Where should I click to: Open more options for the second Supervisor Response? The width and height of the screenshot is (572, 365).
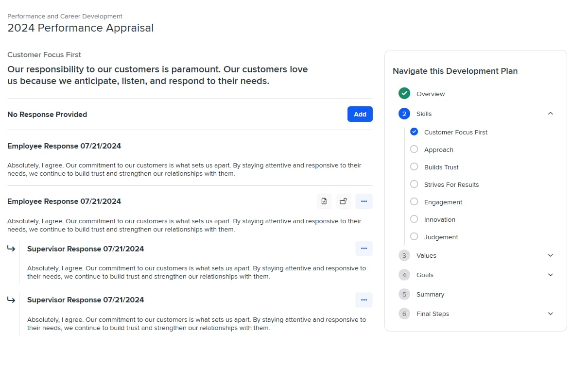pos(364,300)
